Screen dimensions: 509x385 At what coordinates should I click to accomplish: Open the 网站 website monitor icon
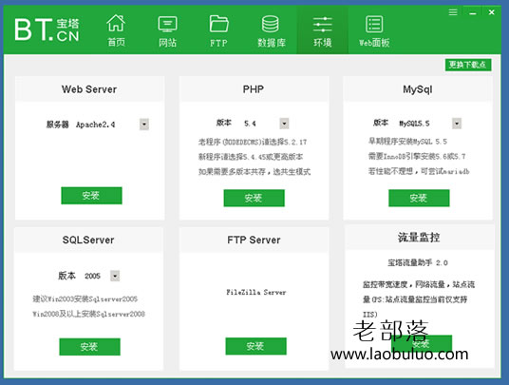point(167,24)
